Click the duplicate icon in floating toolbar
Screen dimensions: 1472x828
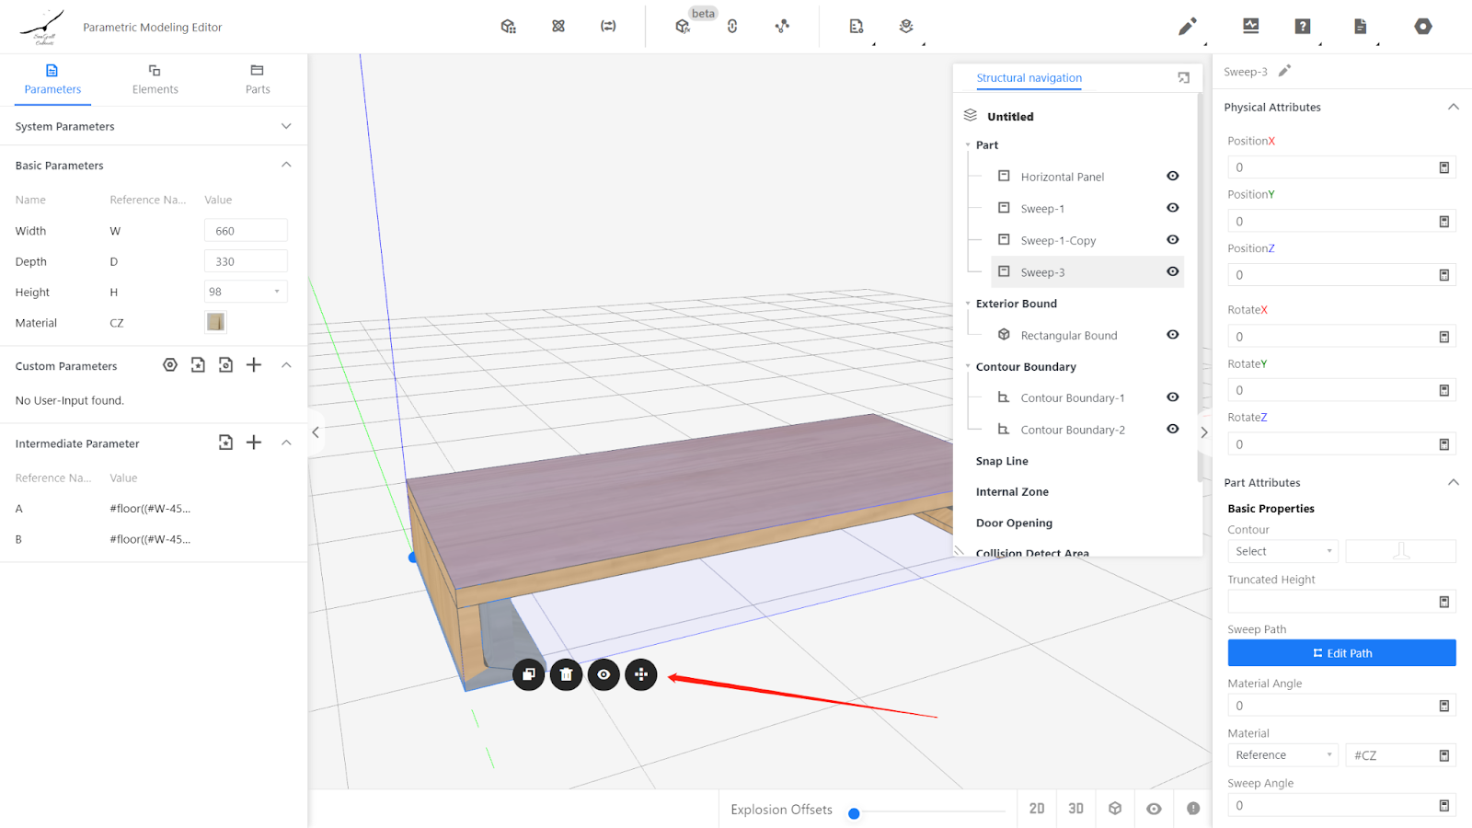pyautogui.click(x=529, y=674)
